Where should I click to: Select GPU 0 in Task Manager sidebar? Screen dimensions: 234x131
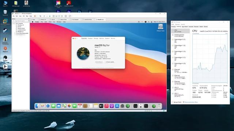[x=181, y=89]
